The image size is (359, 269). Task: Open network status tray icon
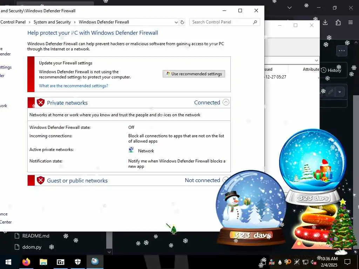click(x=305, y=262)
